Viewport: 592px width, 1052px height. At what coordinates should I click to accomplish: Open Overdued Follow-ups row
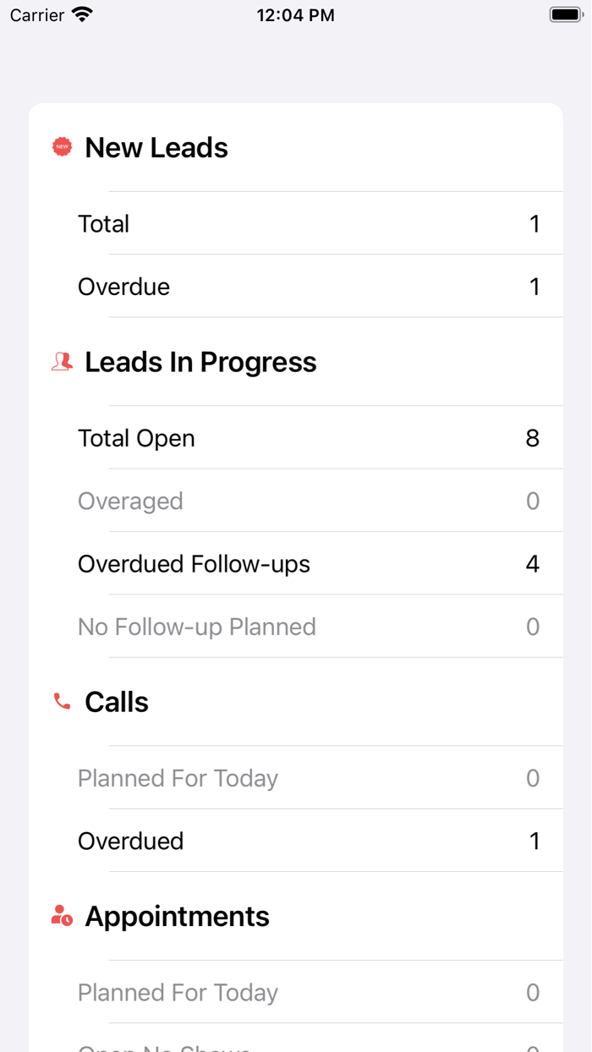point(308,564)
